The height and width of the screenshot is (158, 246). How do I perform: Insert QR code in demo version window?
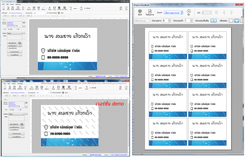(69, 87)
